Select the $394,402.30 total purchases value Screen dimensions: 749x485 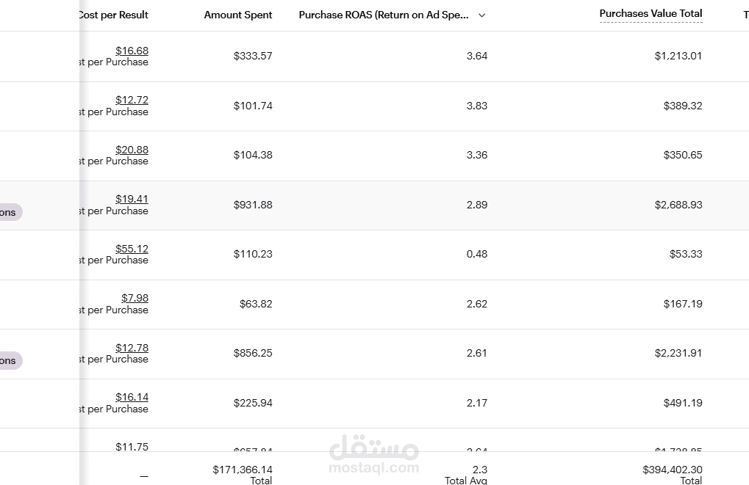[x=673, y=470]
